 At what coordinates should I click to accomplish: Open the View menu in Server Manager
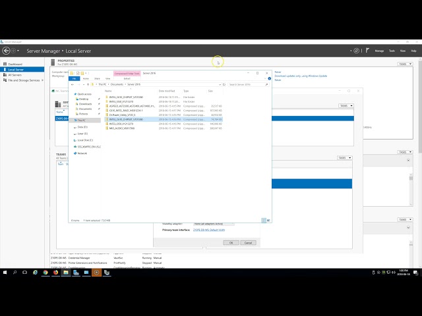(x=403, y=51)
